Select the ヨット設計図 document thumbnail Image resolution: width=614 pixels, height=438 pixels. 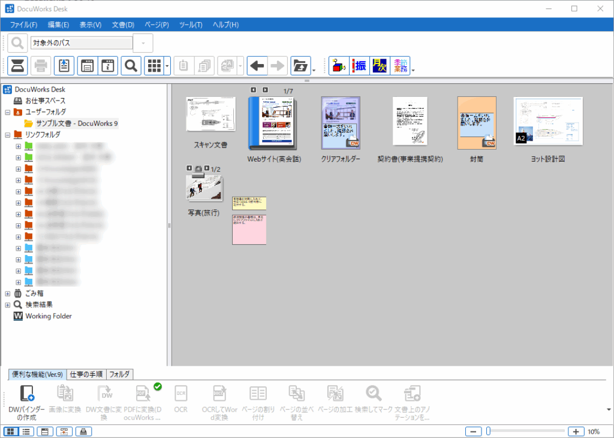click(x=548, y=121)
